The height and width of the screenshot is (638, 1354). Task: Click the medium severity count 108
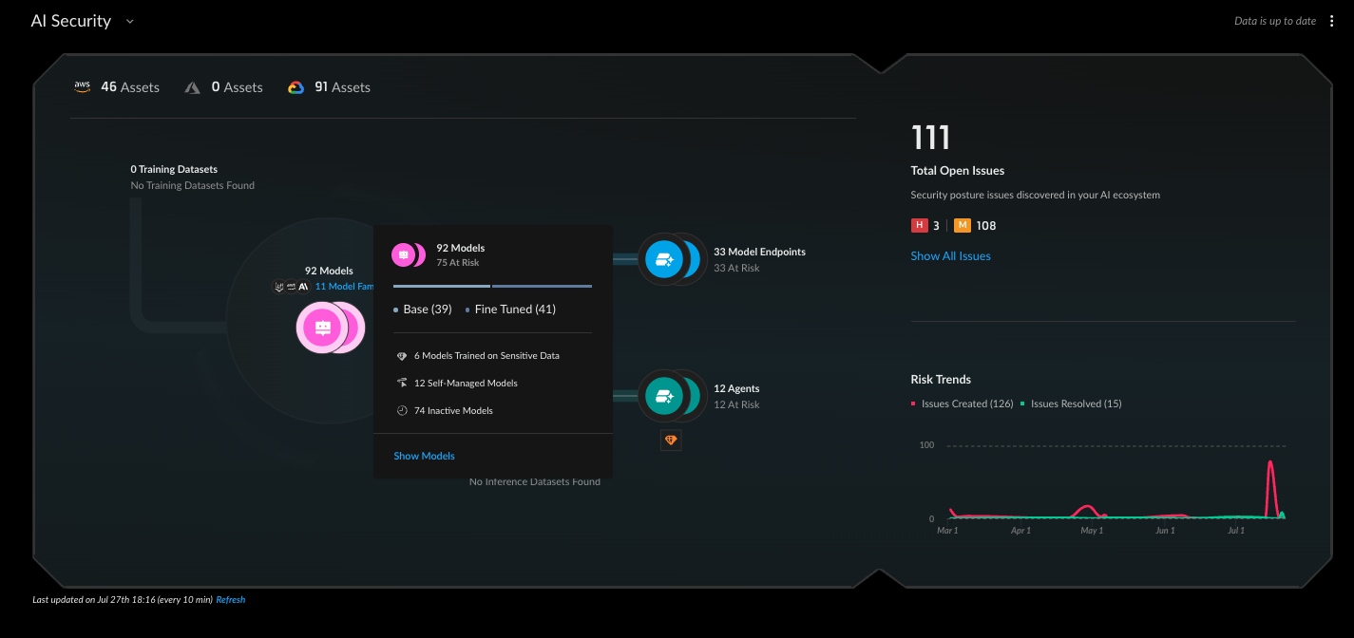coord(986,226)
